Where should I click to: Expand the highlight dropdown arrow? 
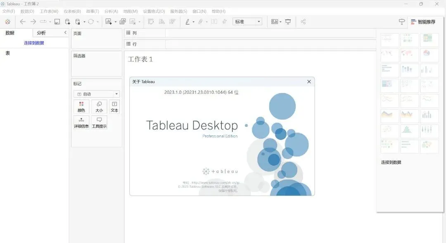pyautogui.click(x=193, y=22)
